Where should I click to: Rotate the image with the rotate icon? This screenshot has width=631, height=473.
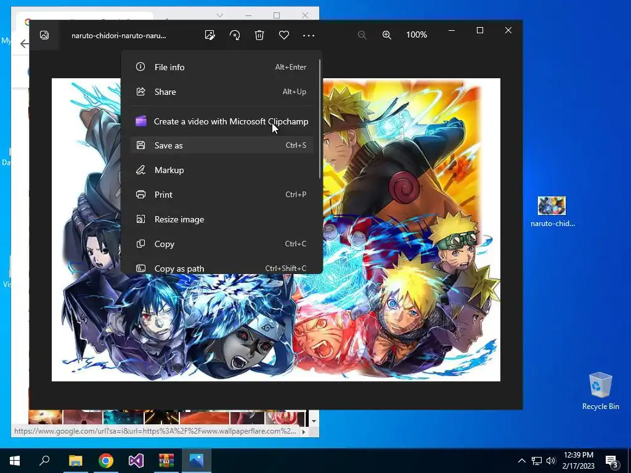[x=235, y=35]
